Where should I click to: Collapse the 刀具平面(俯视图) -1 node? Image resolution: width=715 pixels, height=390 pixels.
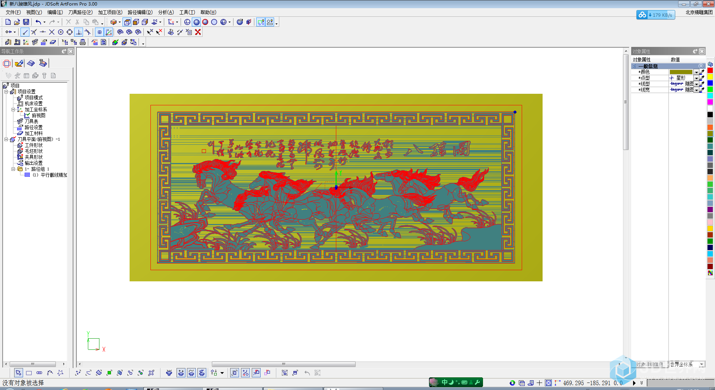pos(6,139)
